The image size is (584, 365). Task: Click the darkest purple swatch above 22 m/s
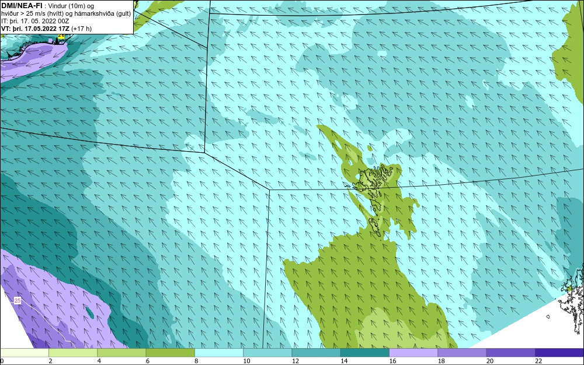[x=559, y=353]
